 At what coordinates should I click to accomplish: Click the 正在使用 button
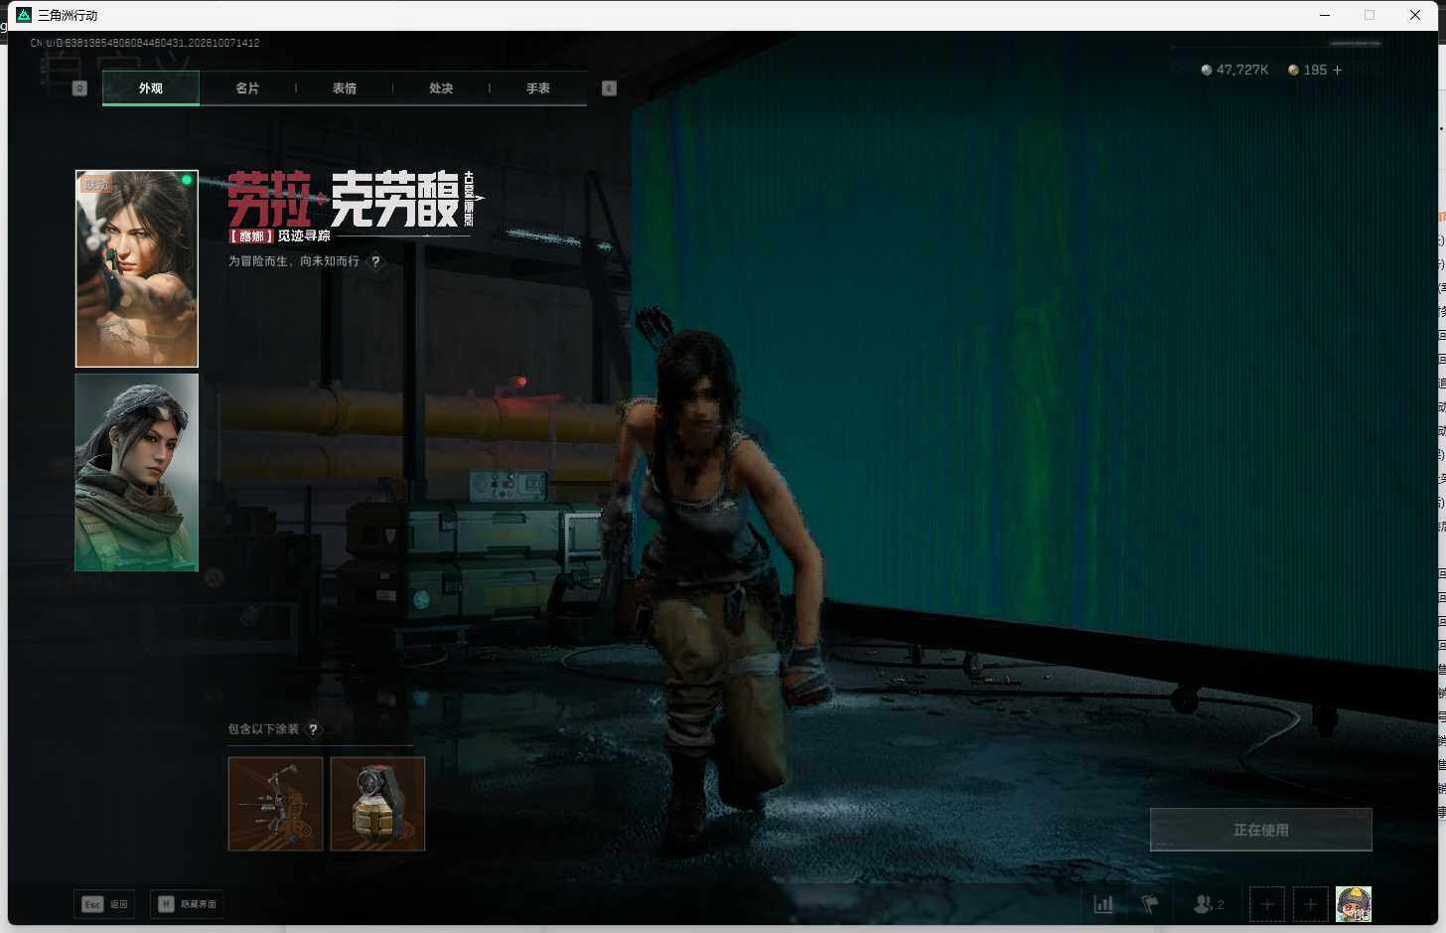coord(1261,830)
